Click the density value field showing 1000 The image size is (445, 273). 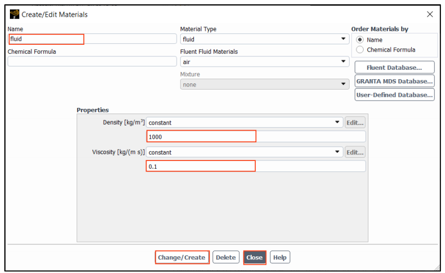[x=256, y=136]
